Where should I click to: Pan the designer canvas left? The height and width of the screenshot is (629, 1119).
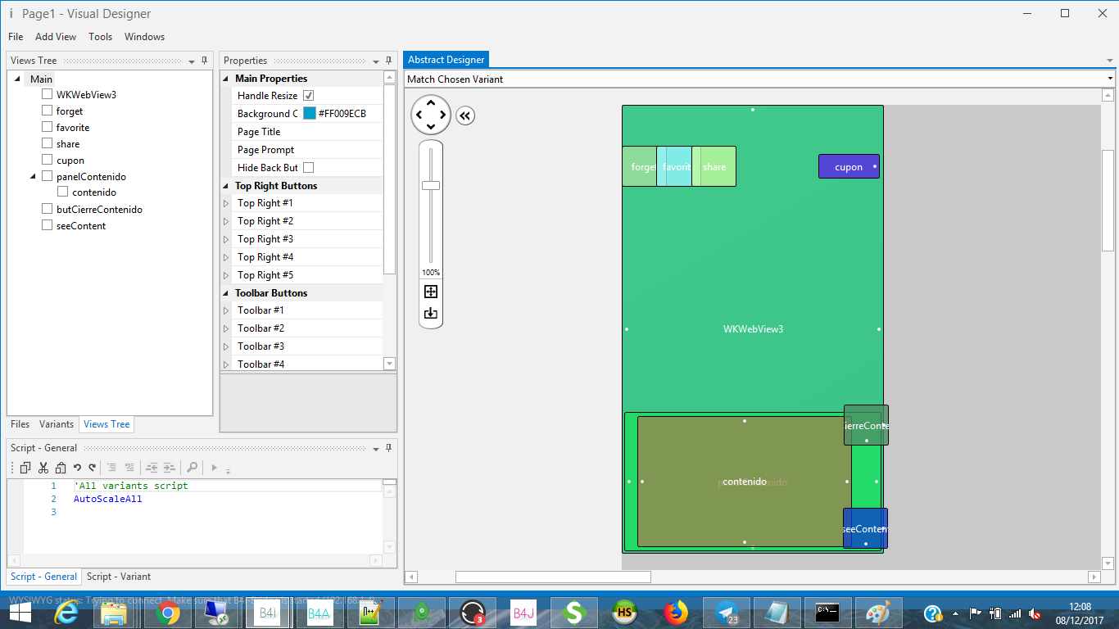[419, 115]
